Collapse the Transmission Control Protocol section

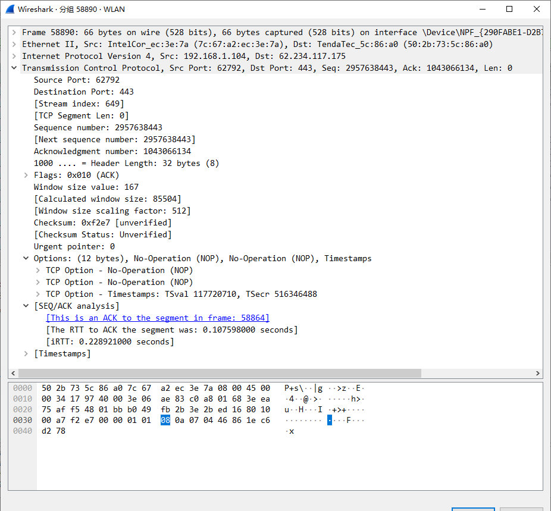tap(14, 68)
